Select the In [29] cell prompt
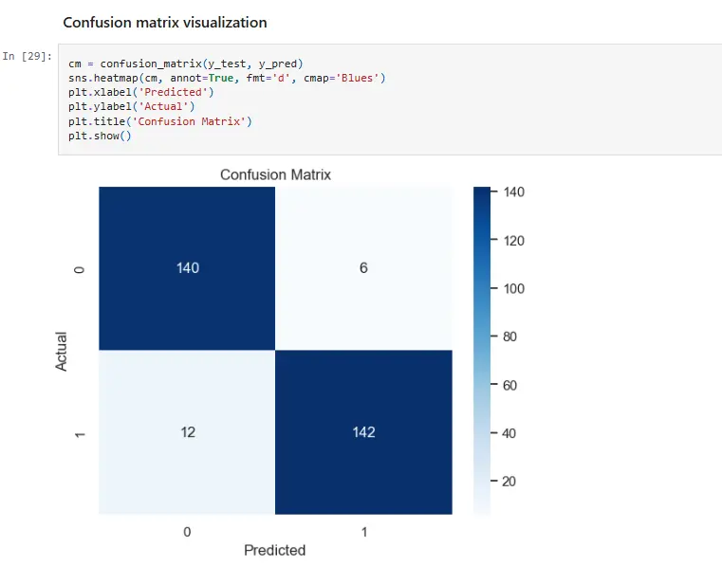Screen dimensions: 722x565 [x=27, y=56]
